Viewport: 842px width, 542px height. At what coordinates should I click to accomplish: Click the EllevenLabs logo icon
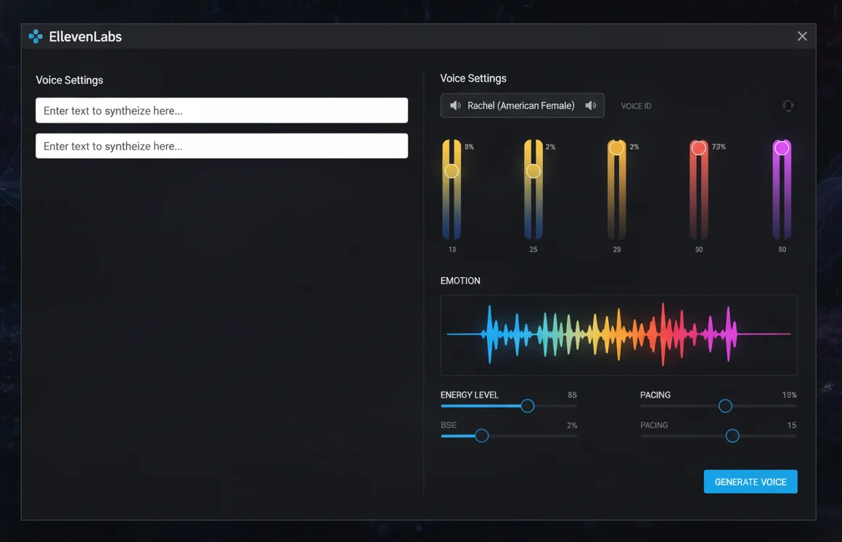tap(35, 36)
